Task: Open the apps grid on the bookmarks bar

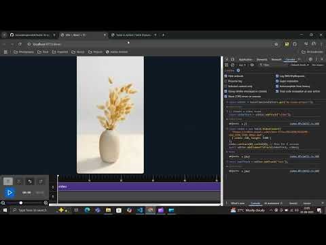Action: click(x=5, y=52)
